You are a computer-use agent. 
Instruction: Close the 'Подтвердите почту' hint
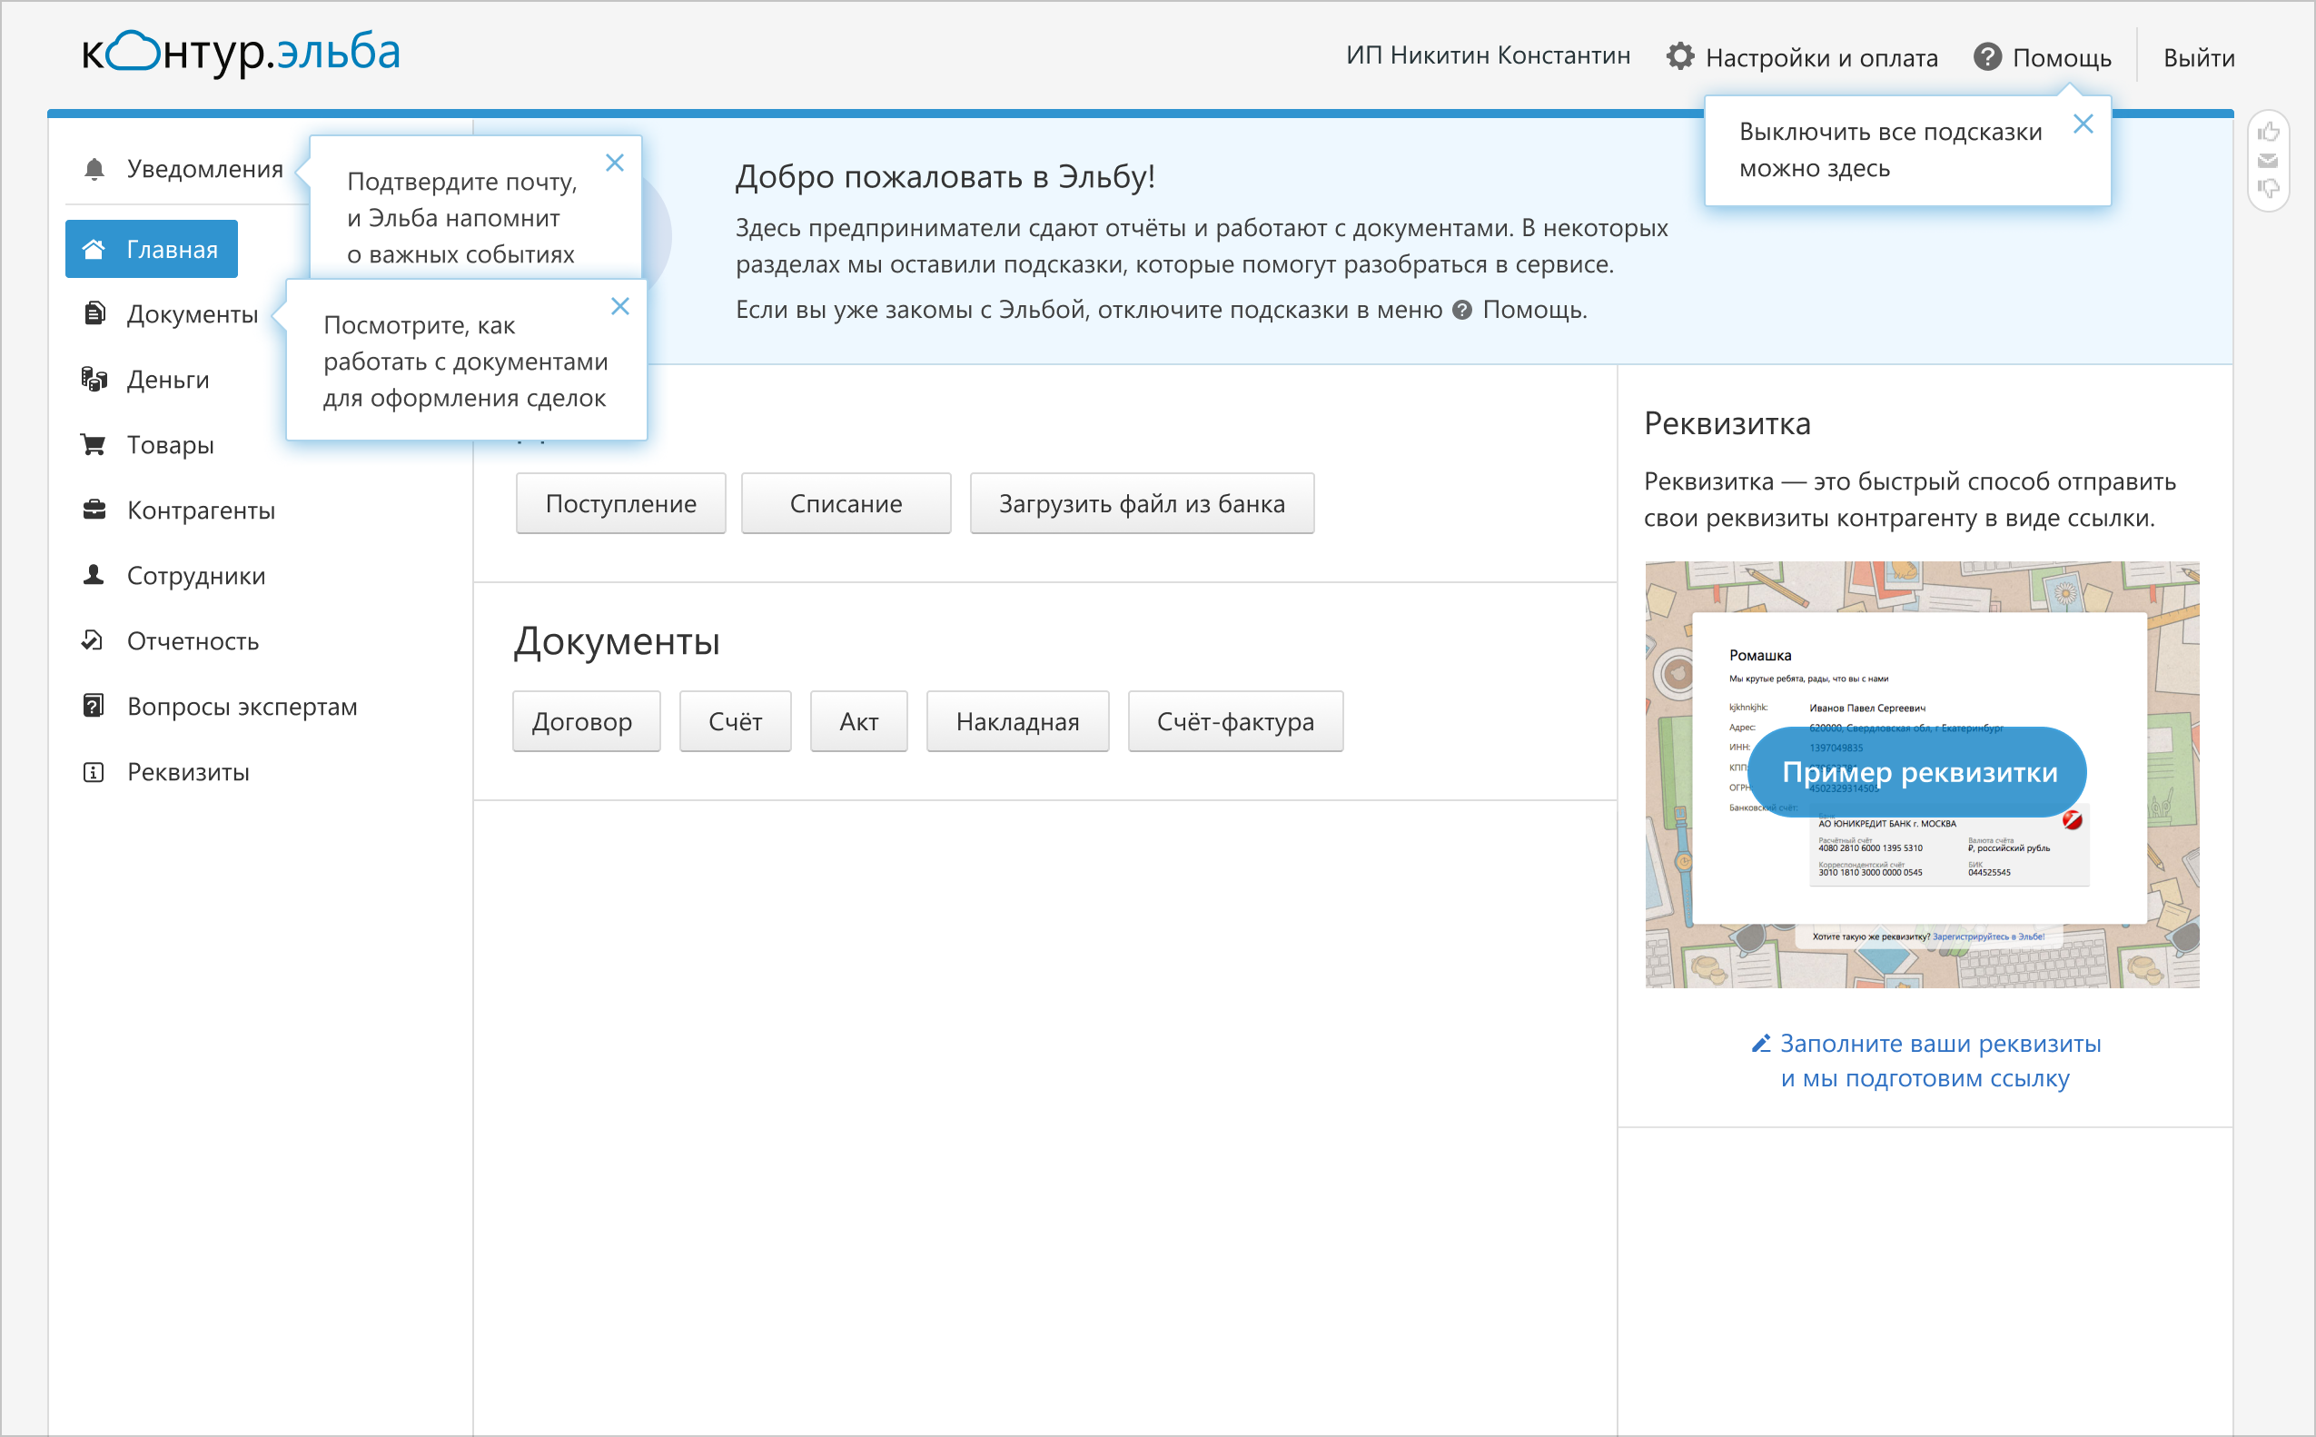tap(615, 163)
